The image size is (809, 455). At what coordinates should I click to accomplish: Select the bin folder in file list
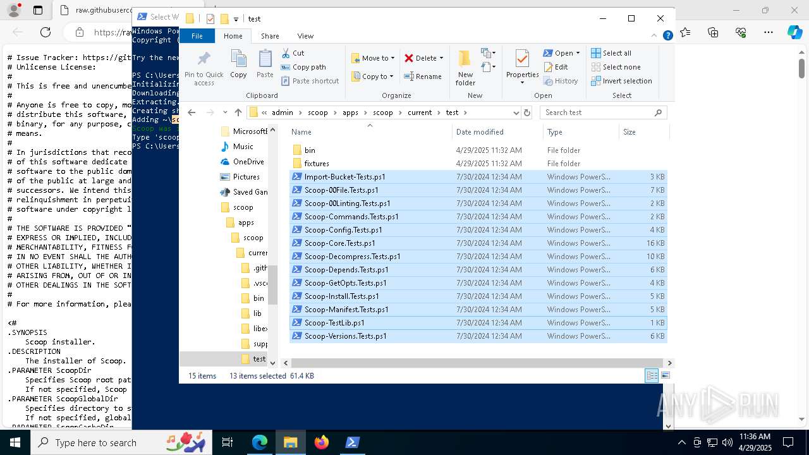point(478,150)
